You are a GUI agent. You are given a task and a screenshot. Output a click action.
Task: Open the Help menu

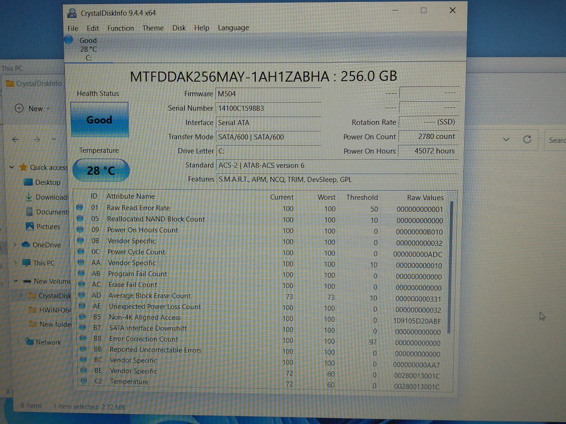point(202,28)
